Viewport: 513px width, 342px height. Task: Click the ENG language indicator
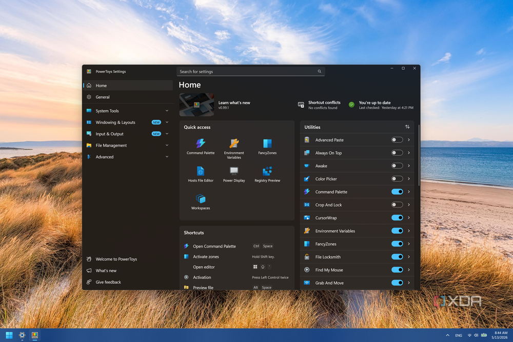click(x=459, y=335)
